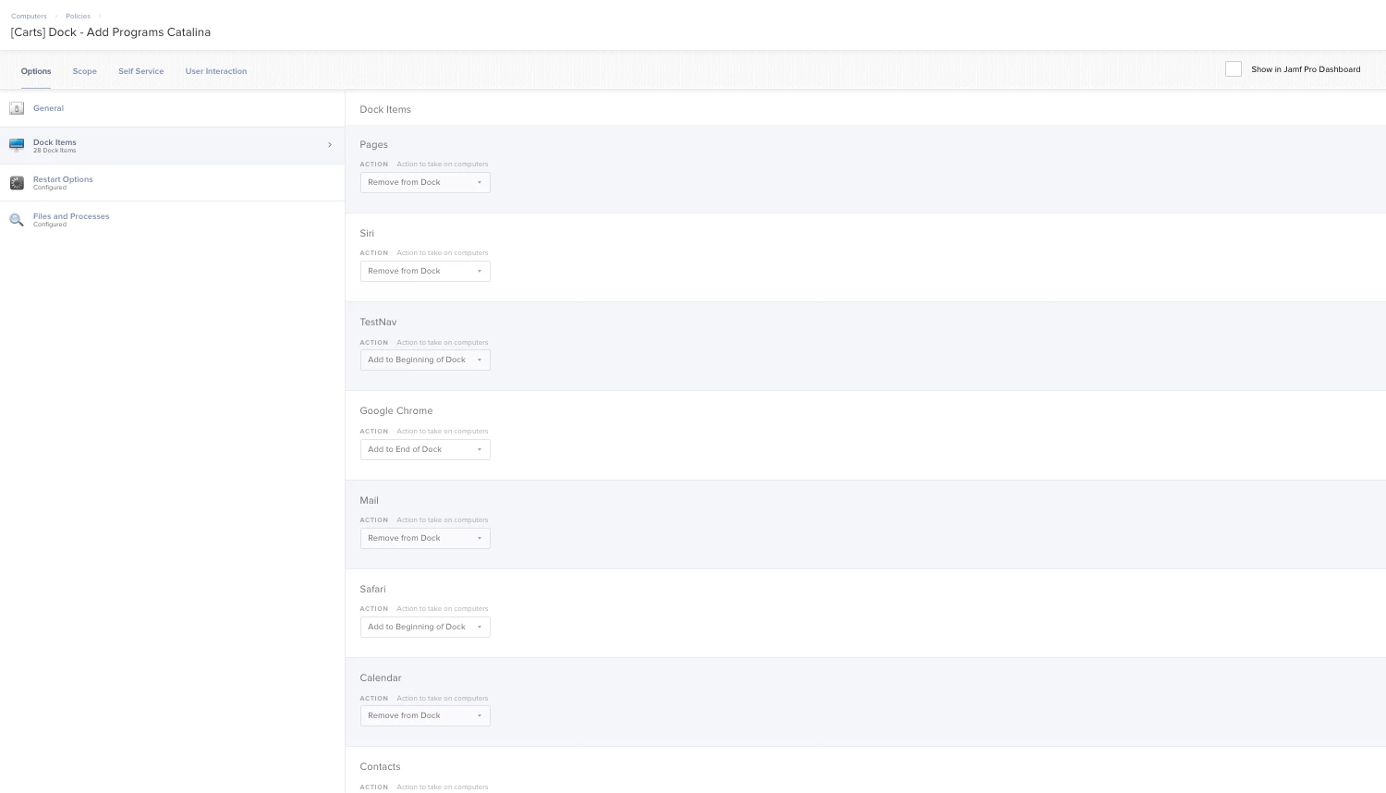Screen dimensions: 1386x793
Task: Open the Pages action dropdown
Action: (425, 182)
